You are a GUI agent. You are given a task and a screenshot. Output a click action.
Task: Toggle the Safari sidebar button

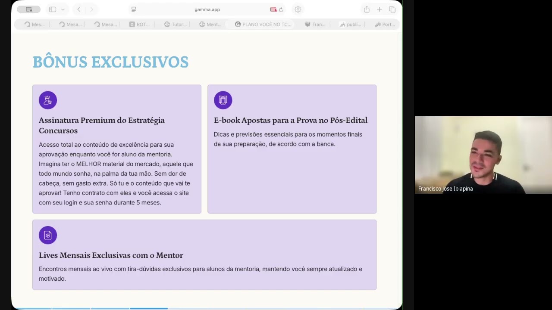click(53, 9)
